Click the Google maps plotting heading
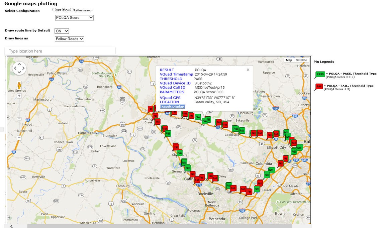 (31, 4)
